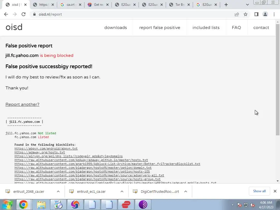Open downloaded entrust_2048_ca.cer file
This screenshot has height=210, width=280.
28,191
